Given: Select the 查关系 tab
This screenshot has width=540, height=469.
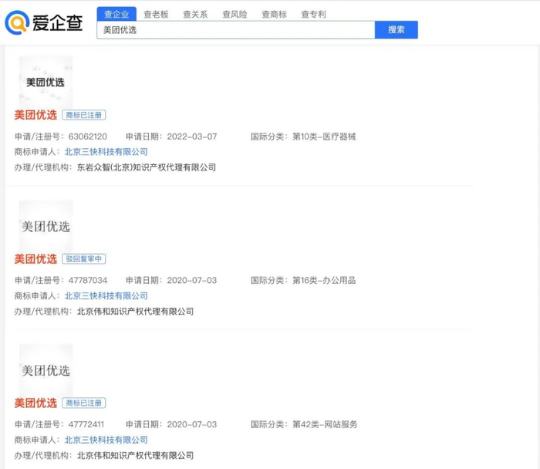Looking at the screenshot, I should (x=195, y=14).
